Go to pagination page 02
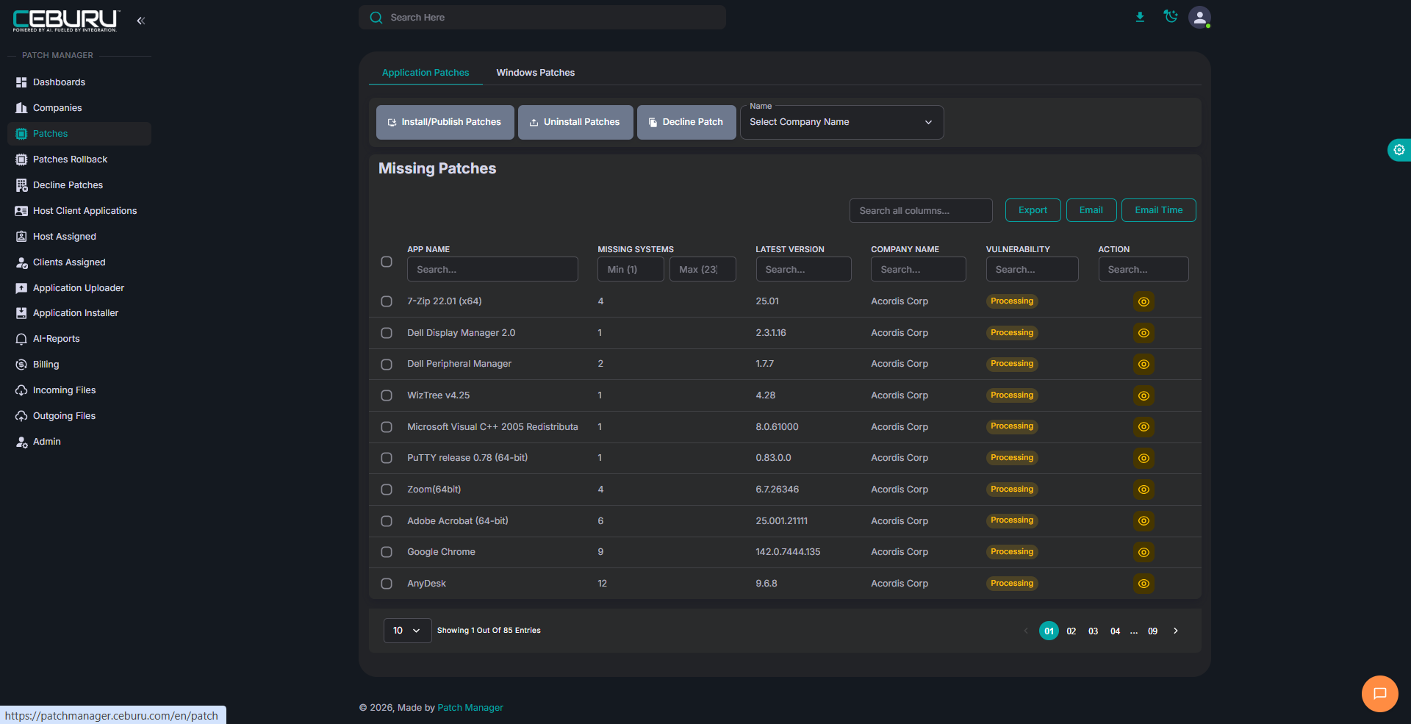Screen dimensions: 1411x724 pyautogui.click(x=1071, y=631)
